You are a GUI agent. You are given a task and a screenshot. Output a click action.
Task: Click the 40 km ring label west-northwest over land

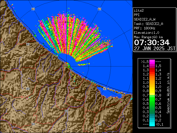pyautogui.click(x=28, y=44)
